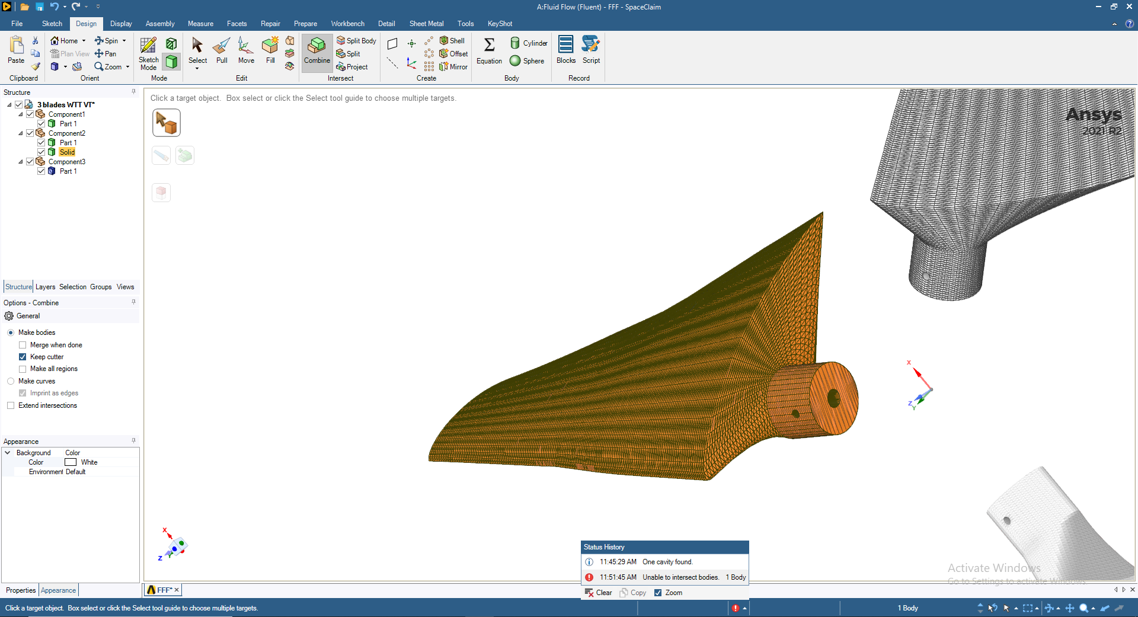The height and width of the screenshot is (617, 1138).
Task: Click the White background color swatch
Action: click(71, 462)
